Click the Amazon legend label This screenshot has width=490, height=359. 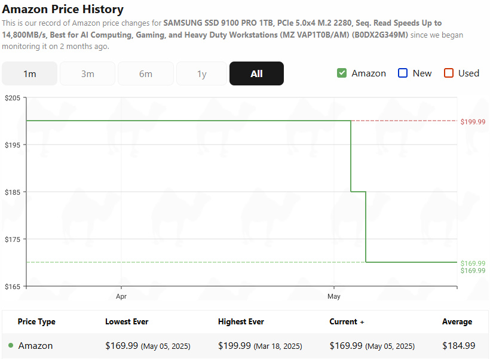[369, 73]
